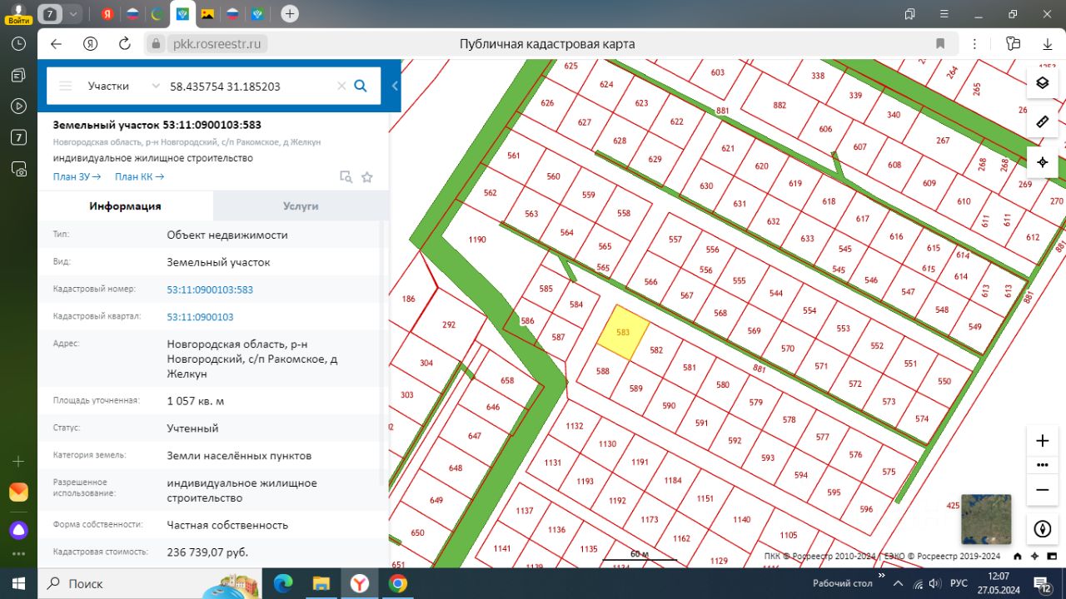This screenshot has height=599, width=1066.
Task: Open File Explorer from taskbar
Action: pos(321,583)
